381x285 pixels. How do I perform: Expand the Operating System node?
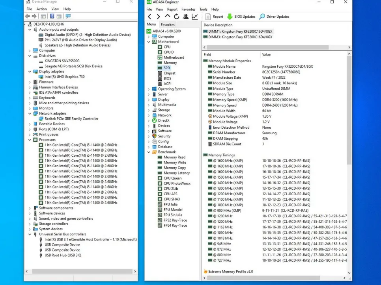pos(149,89)
